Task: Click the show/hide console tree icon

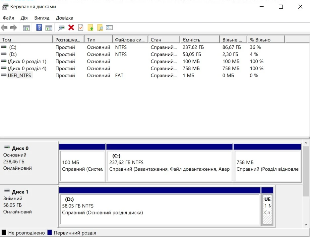Action: point(26,28)
